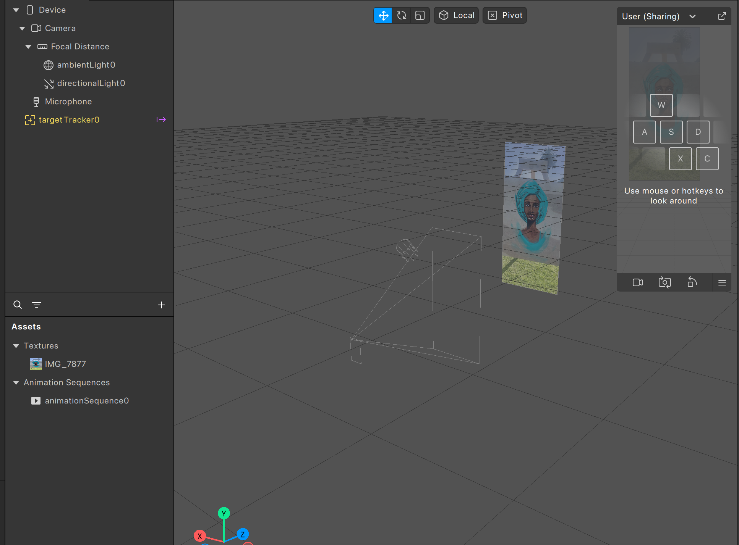Click the animationSequence0 play icon
Viewport: 739px width, 545px height.
[36, 401]
